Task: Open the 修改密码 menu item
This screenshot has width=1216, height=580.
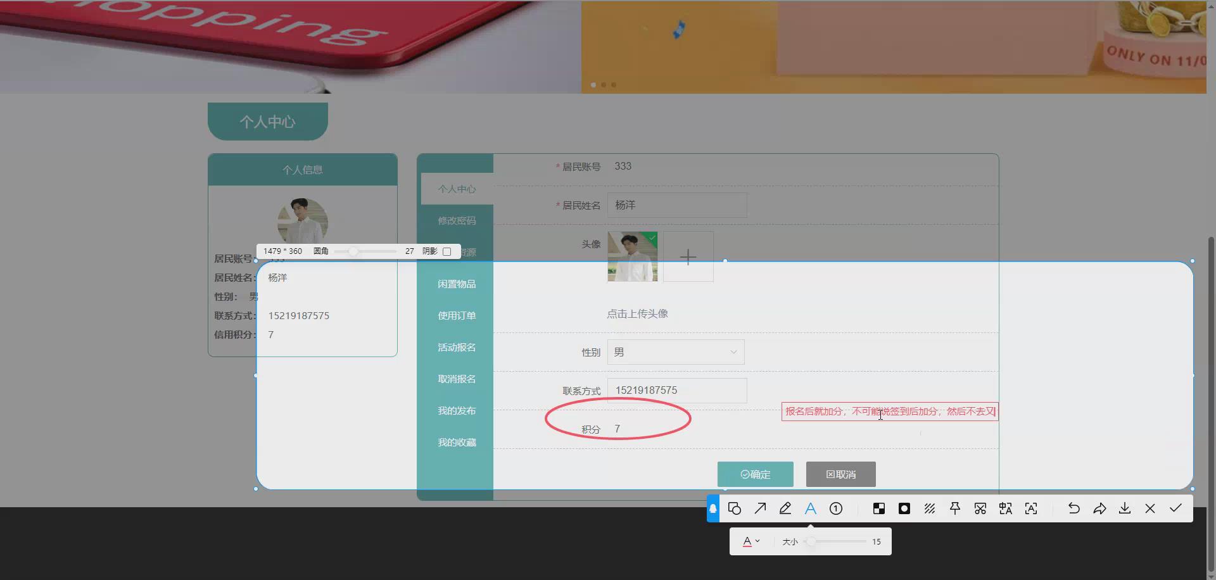Action: point(457,220)
